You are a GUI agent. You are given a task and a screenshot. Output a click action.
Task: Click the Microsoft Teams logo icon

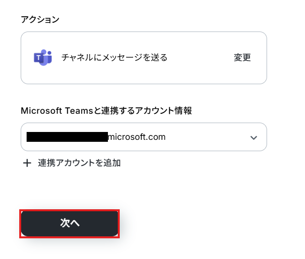click(x=43, y=58)
